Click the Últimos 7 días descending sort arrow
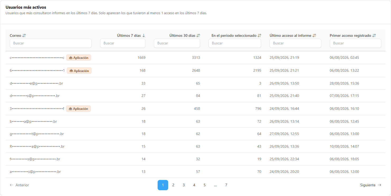Viewport: 391px width, 196px height. click(x=144, y=35)
